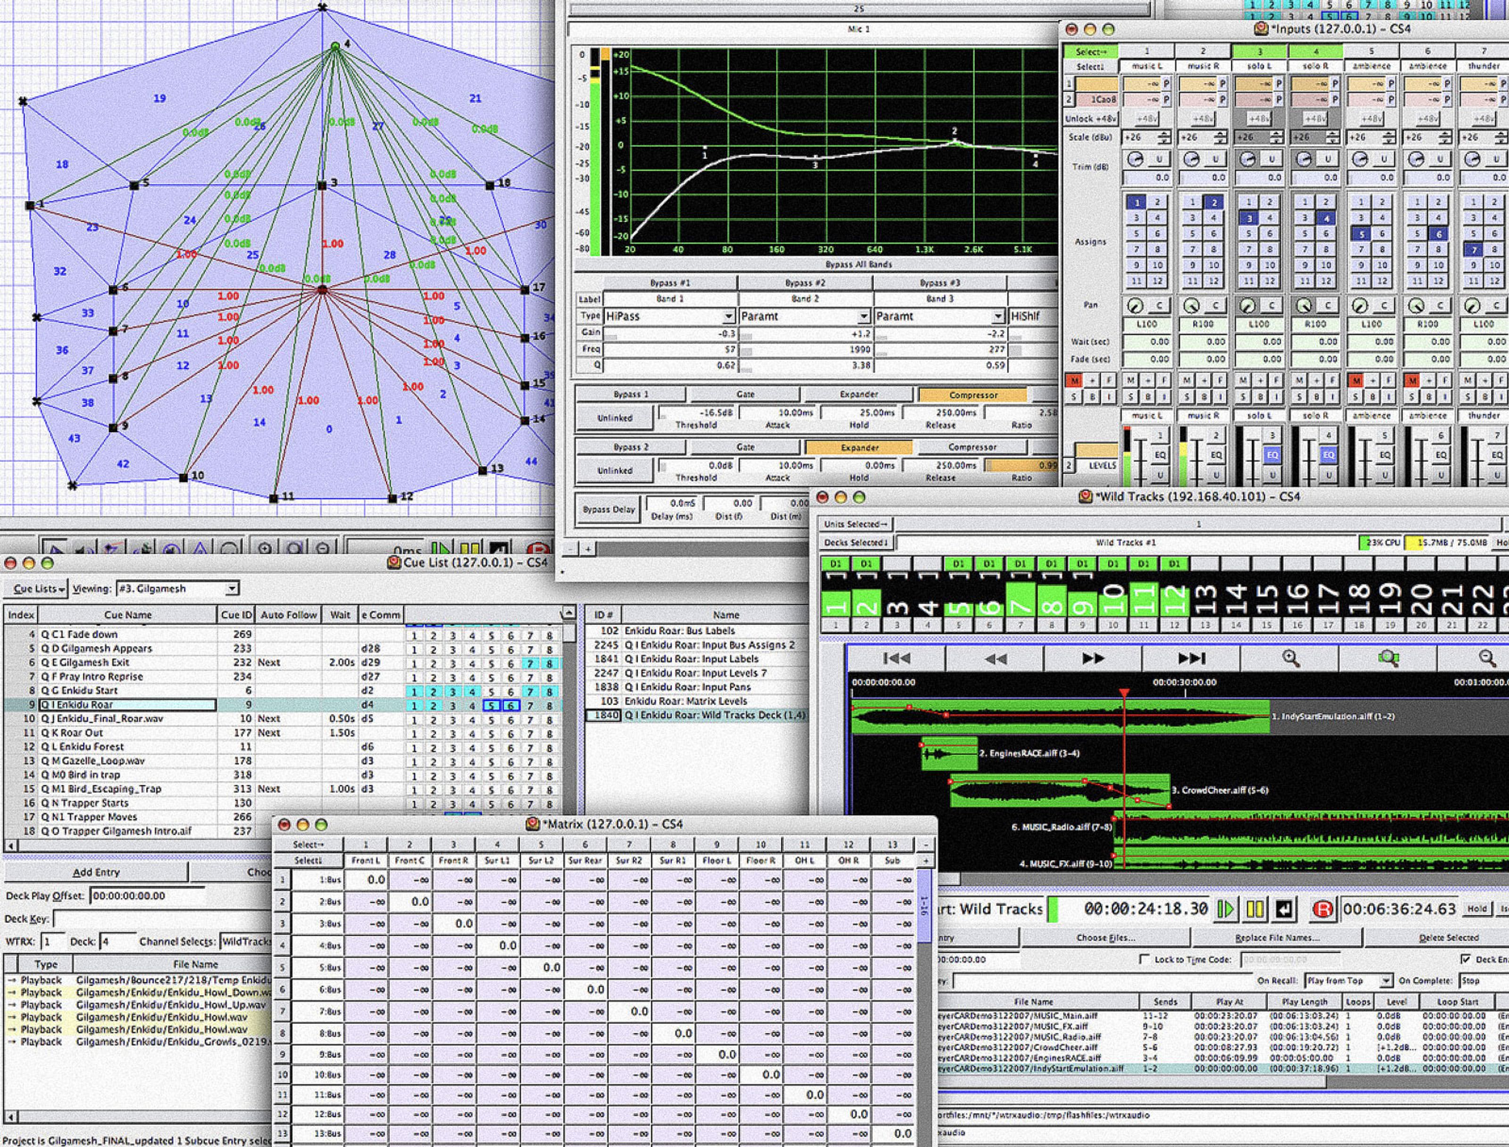Enable the highlighted Compressor in dynamics row 1

click(972, 395)
